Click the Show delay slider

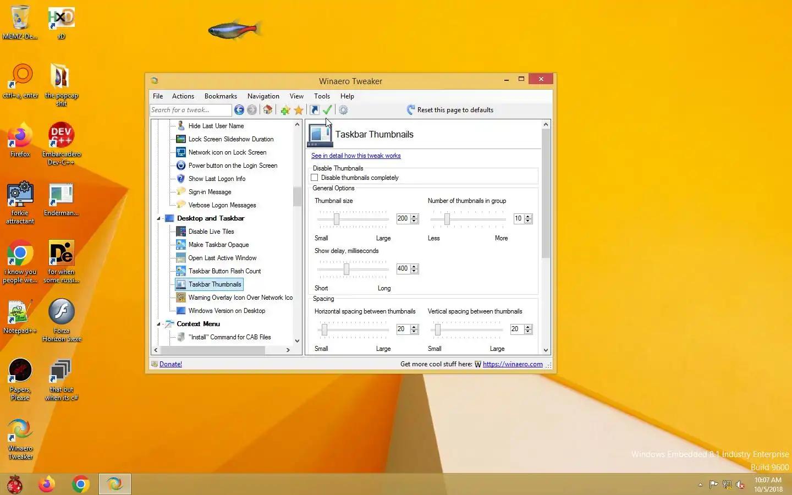coord(353,269)
